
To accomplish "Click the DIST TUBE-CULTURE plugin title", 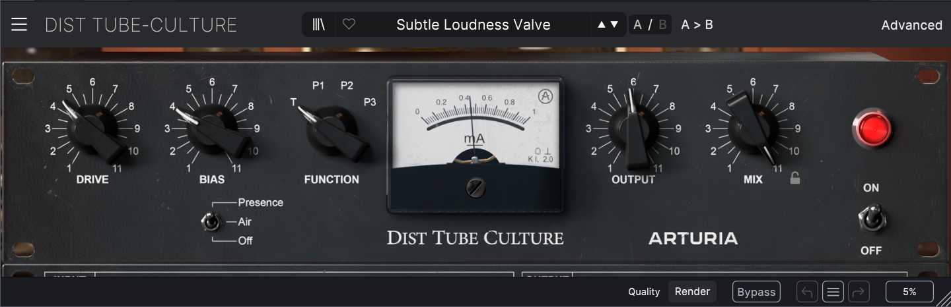I will click(x=141, y=25).
